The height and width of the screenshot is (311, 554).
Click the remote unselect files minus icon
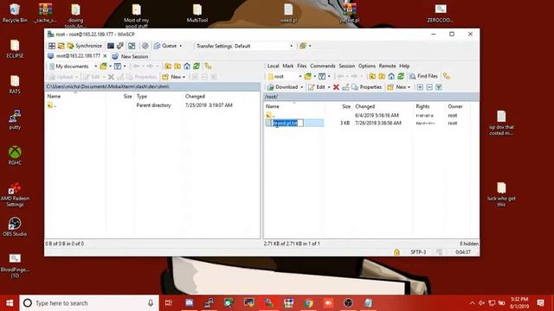429,87
